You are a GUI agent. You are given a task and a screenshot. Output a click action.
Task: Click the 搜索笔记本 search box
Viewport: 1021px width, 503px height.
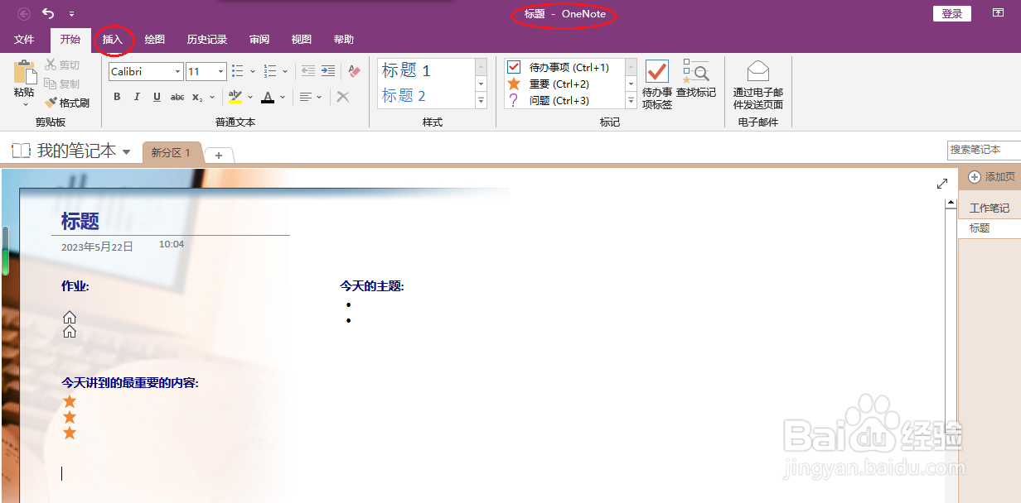pyautogui.click(x=984, y=150)
